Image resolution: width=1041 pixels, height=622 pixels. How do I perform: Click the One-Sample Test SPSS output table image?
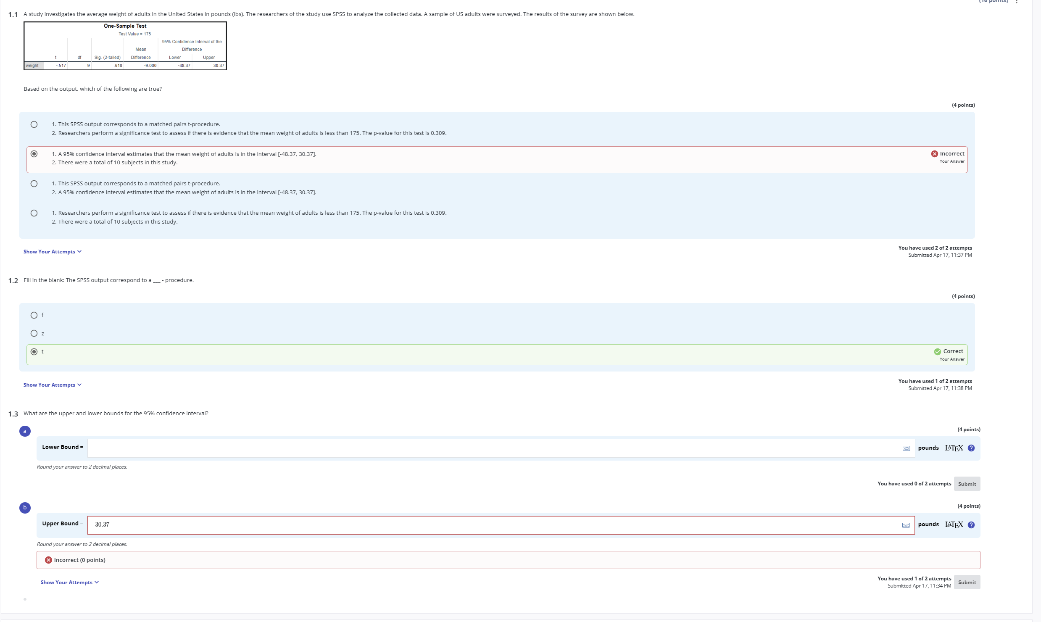click(125, 46)
